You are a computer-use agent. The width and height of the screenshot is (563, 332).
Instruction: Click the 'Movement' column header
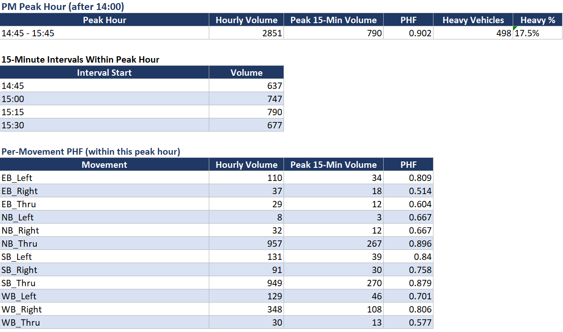click(105, 165)
